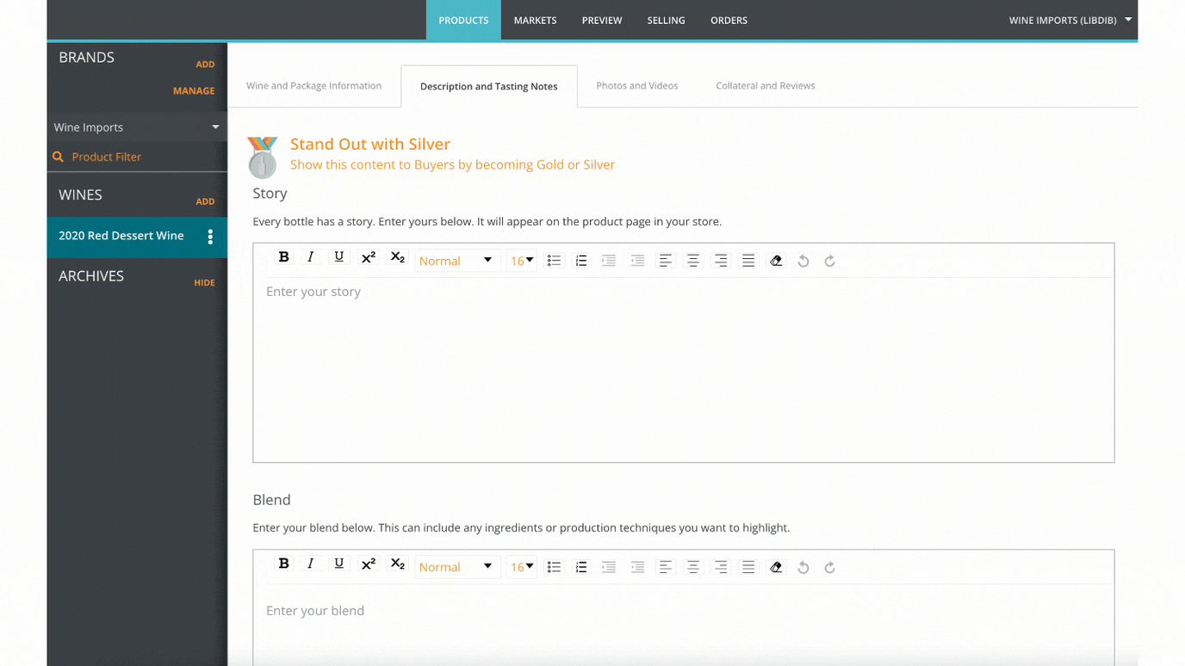Open the font size 16 dropdown

[x=521, y=260]
